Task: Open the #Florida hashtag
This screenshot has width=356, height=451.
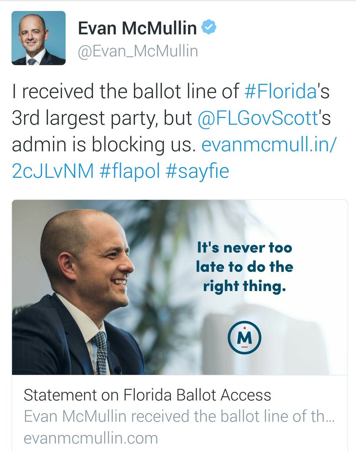Action: [x=280, y=92]
